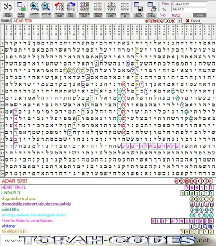Screen dimensions: 216x246
Task: Click the Save screen icon
Action: tap(138, 7)
